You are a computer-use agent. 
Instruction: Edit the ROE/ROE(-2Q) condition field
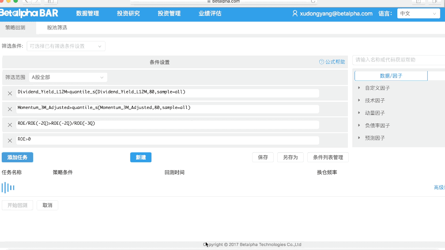pos(167,125)
